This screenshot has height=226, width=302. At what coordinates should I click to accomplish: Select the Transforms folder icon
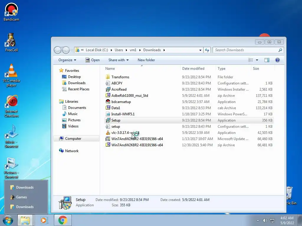click(108, 77)
